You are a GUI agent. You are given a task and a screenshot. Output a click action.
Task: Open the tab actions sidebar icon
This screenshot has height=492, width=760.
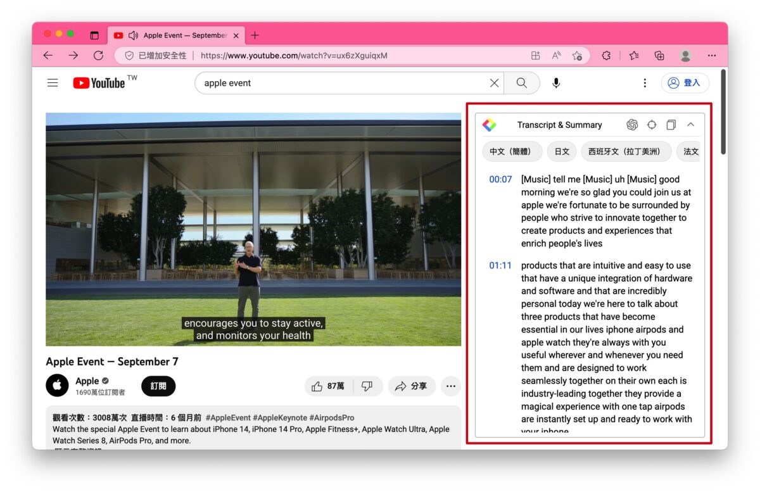94,35
